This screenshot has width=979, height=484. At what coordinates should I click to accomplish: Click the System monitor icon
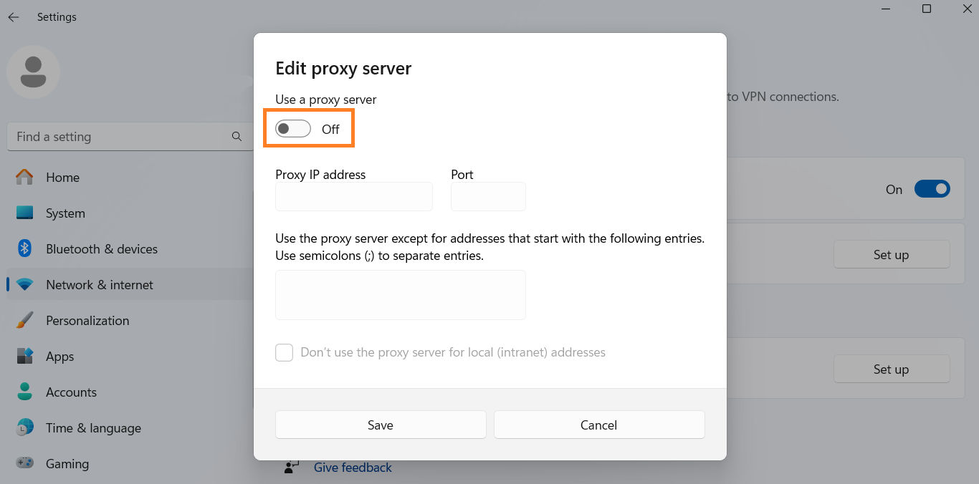(24, 213)
